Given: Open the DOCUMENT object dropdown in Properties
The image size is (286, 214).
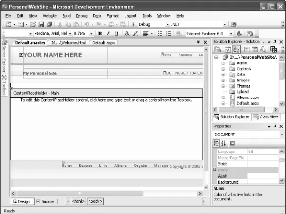Looking at the screenshot, I should (282, 134).
